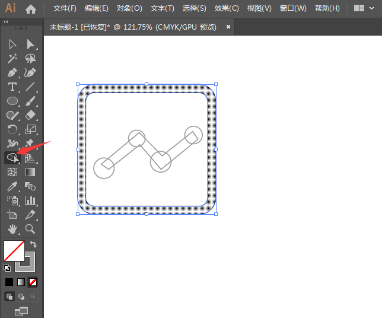The image size is (382, 318).
Task: Open the 视图(V) menu
Action: click(x=259, y=8)
